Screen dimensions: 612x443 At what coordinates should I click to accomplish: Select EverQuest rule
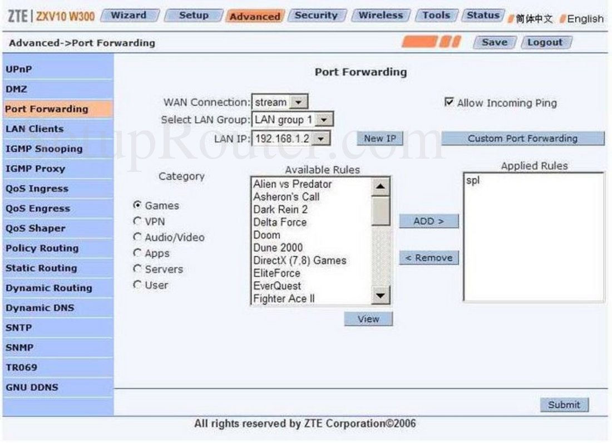(x=311, y=286)
